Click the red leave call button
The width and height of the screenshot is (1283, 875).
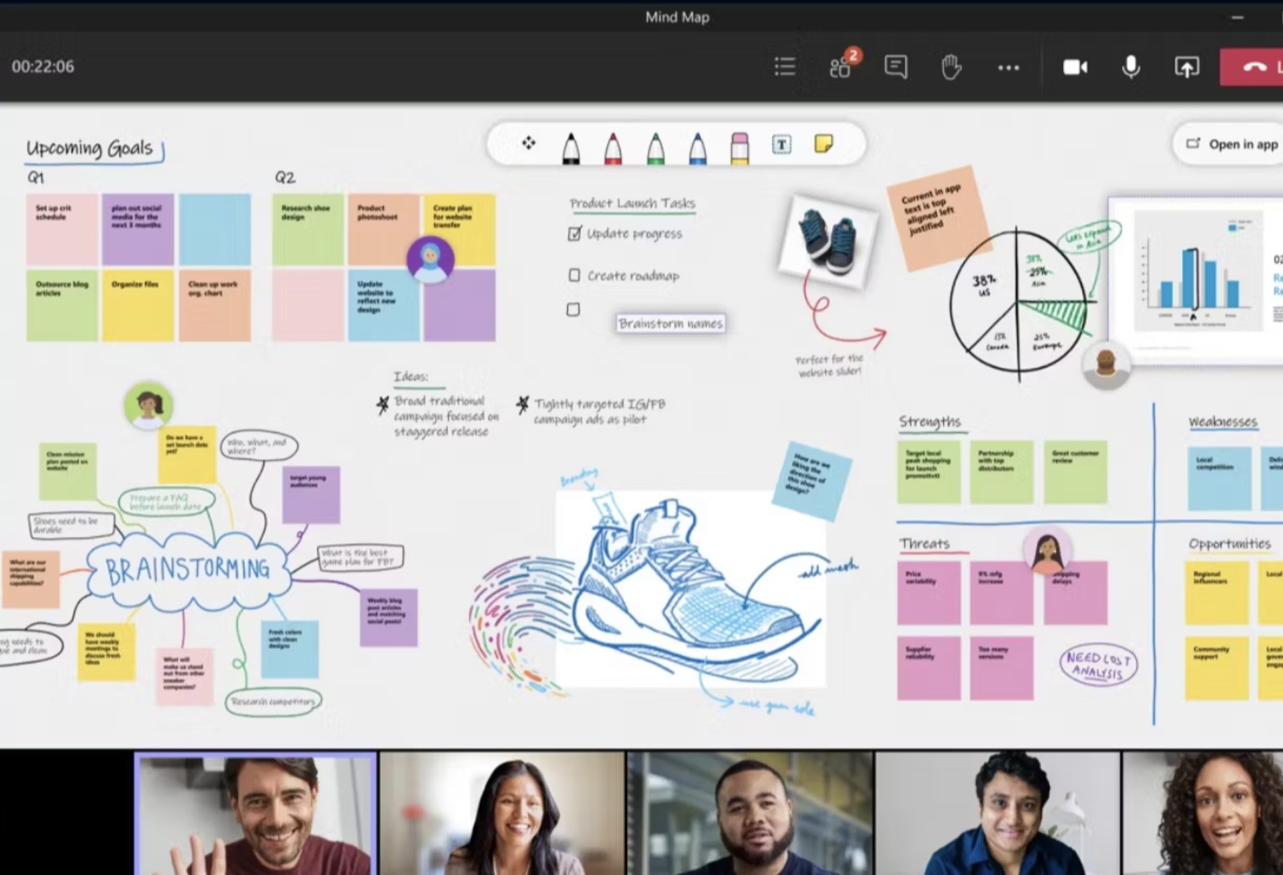(1254, 67)
